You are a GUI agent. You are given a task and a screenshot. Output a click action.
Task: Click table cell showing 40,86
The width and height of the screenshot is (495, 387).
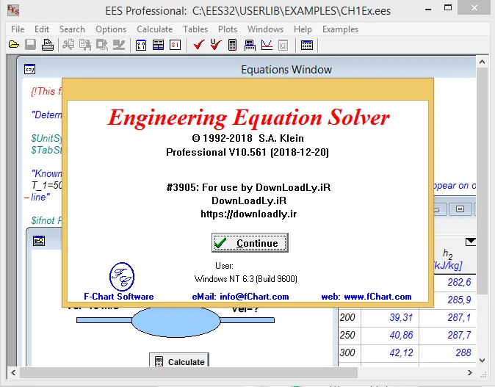coord(390,335)
